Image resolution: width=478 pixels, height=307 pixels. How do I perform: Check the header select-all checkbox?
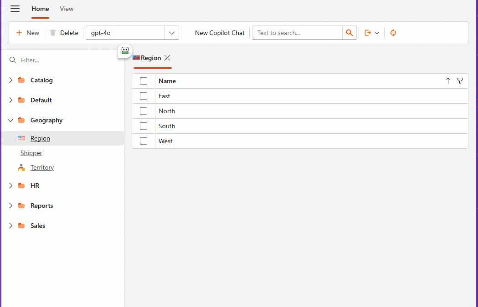(144, 81)
